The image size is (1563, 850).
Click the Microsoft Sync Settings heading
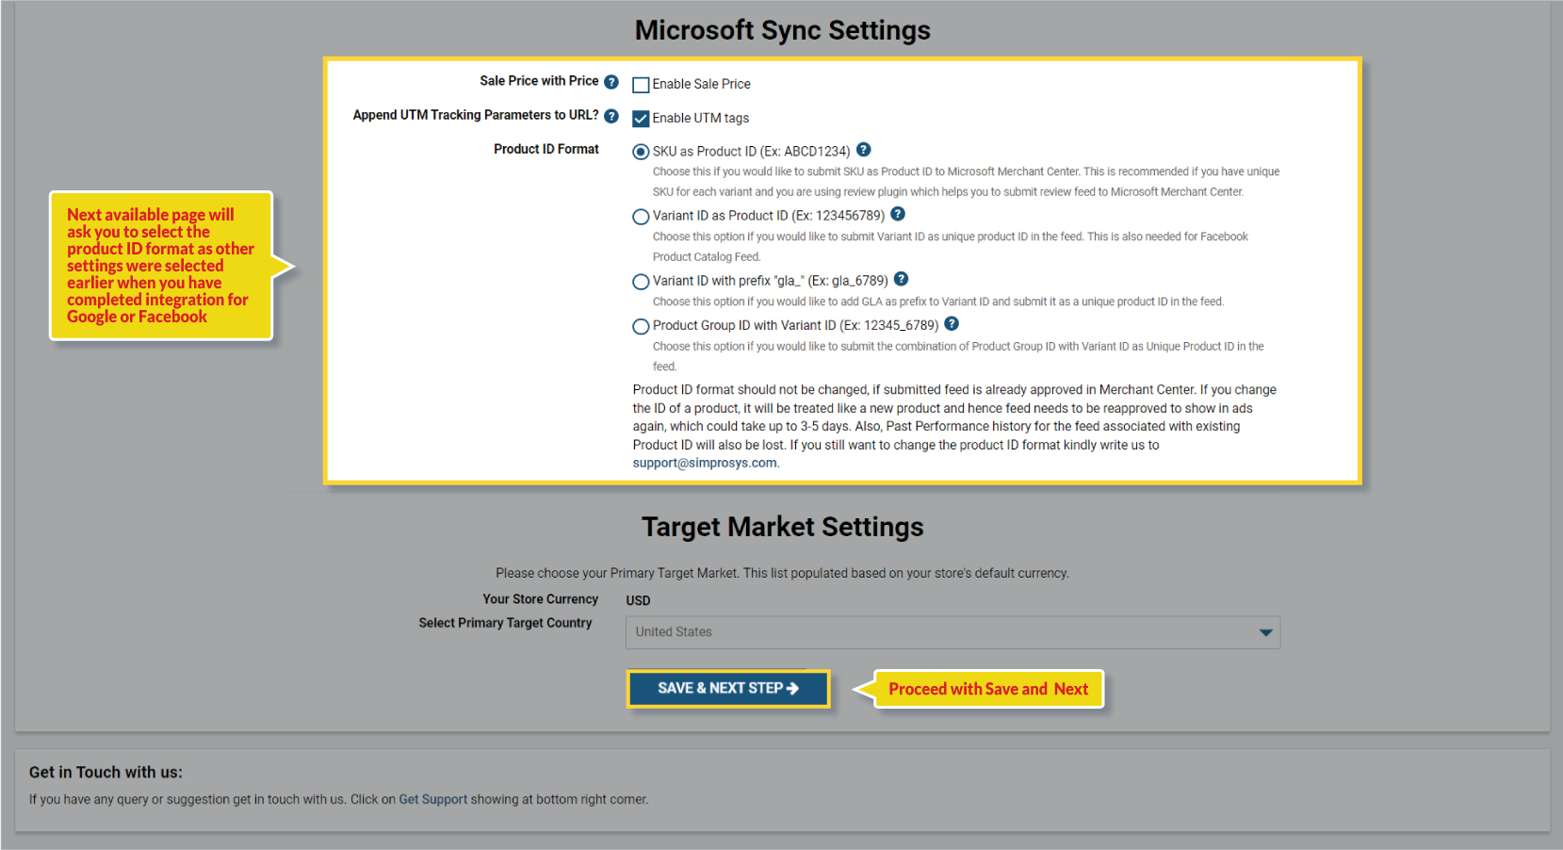point(782,30)
